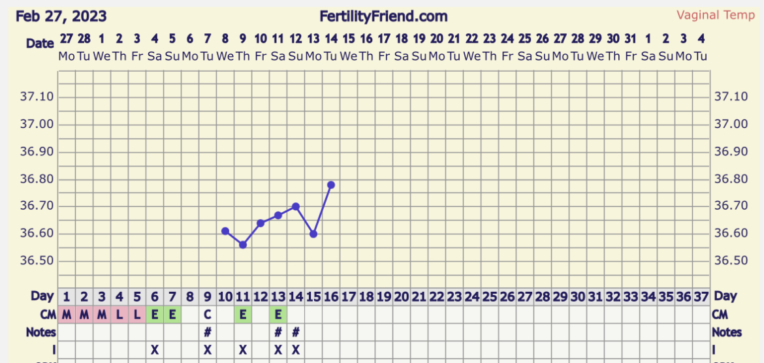Open the # note on cycle day 14
This screenshot has width=764, height=363.
click(x=296, y=332)
